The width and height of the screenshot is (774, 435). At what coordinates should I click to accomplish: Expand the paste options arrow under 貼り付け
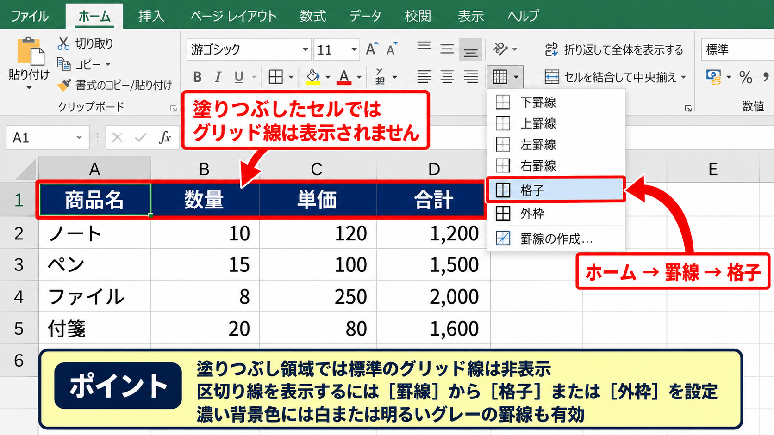pyautogui.click(x=29, y=88)
